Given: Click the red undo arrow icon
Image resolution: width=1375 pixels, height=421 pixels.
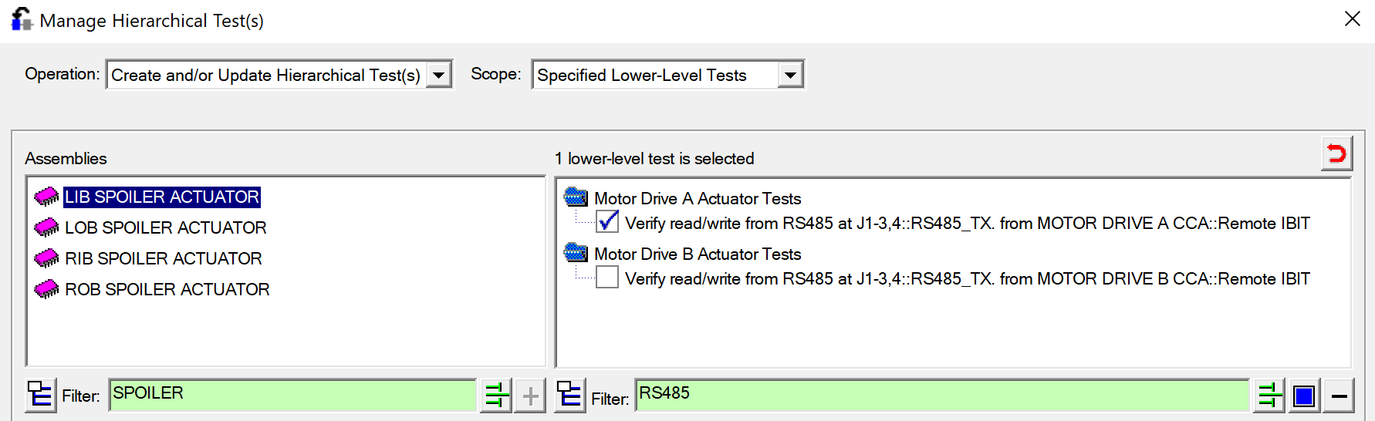Looking at the screenshot, I should (x=1336, y=153).
